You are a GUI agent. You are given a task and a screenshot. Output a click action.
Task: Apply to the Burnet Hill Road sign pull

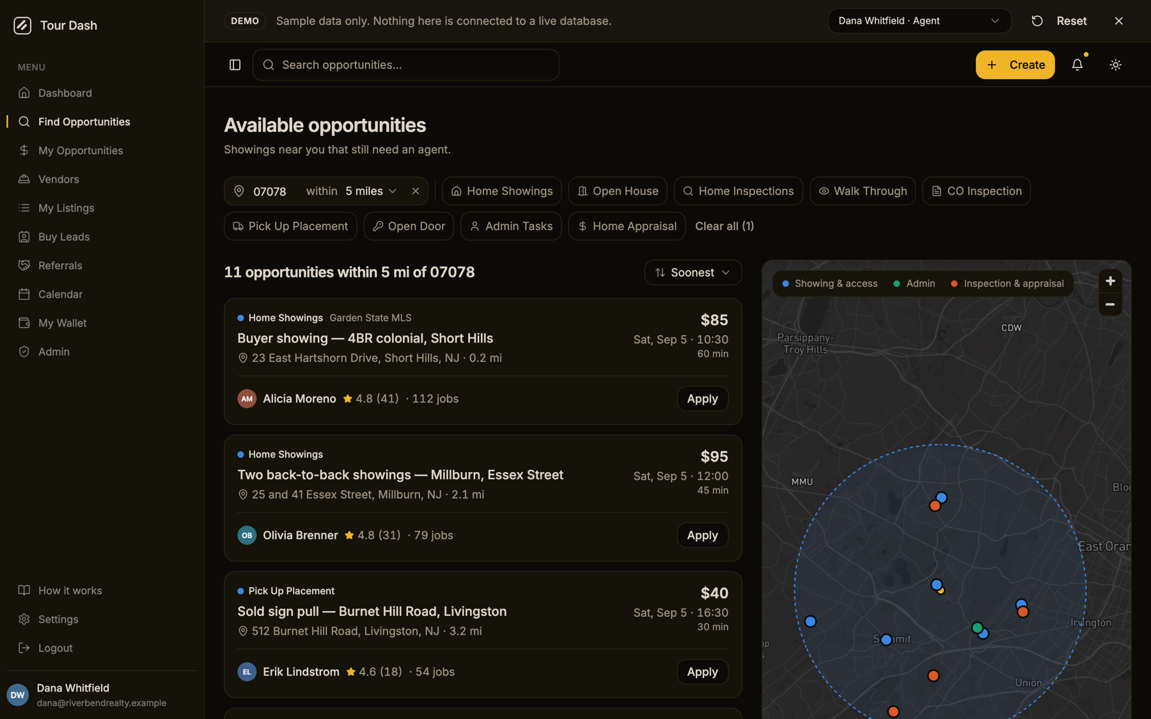tap(702, 672)
